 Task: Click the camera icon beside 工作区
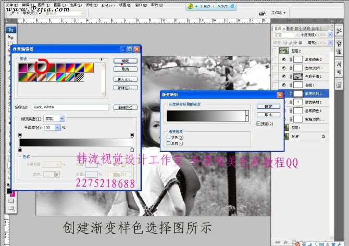pyautogui.click(x=262, y=13)
